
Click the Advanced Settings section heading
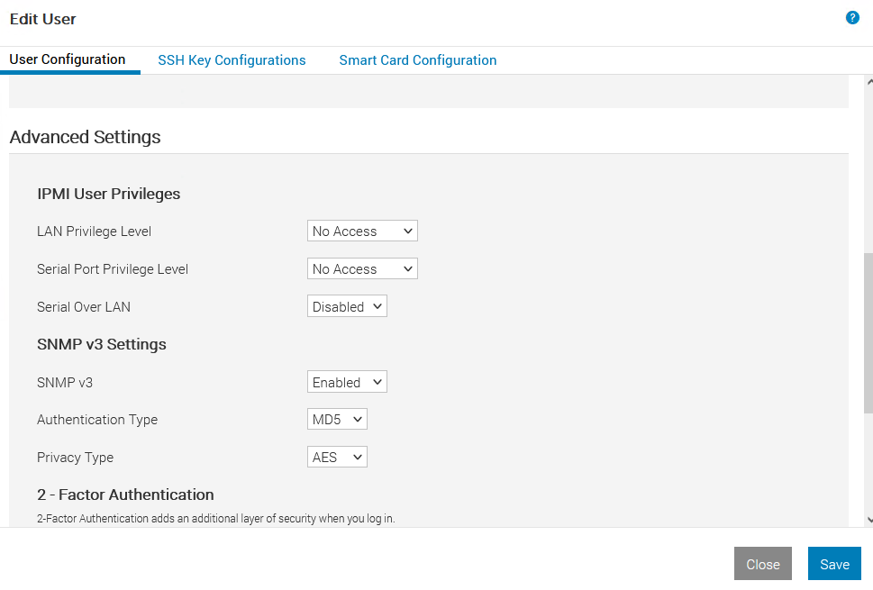(86, 137)
